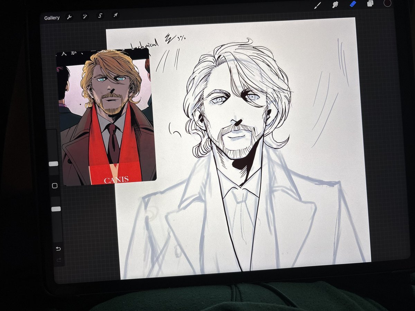Screen dimensions: 415x311
Task: Open the Gallery
Action: coord(52,18)
